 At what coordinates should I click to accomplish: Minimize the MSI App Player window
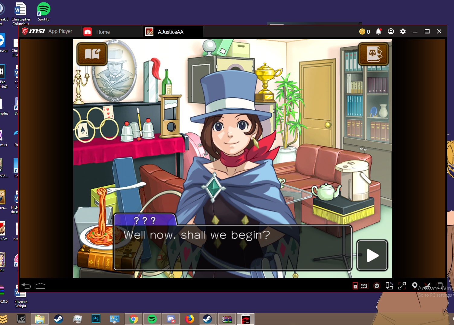tap(415, 32)
